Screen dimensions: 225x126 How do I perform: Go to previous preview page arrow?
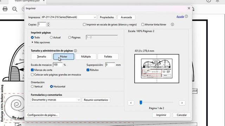click(x=131, y=103)
